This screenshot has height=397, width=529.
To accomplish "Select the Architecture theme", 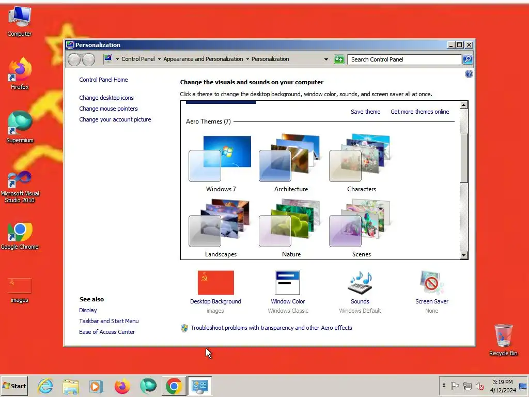I will pos(291,163).
